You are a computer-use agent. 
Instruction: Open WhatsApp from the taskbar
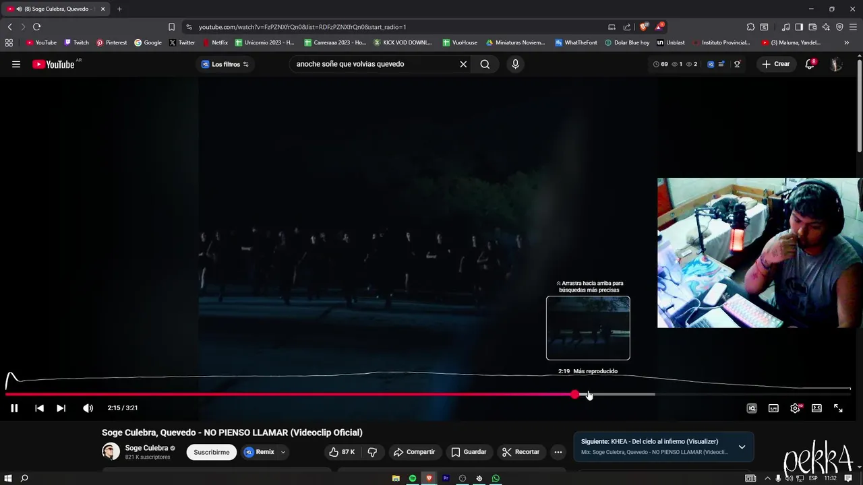(x=496, y=478)
